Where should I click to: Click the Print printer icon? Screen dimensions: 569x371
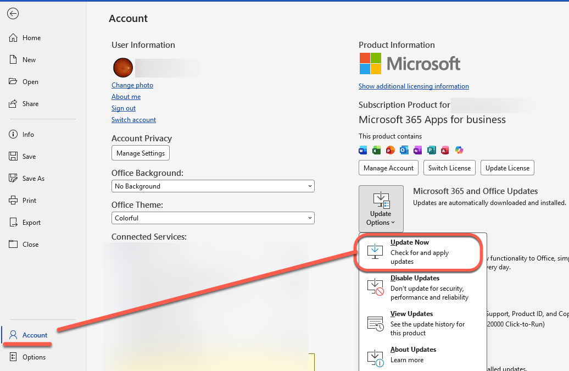pyautogui.click(x=13, y=201)
